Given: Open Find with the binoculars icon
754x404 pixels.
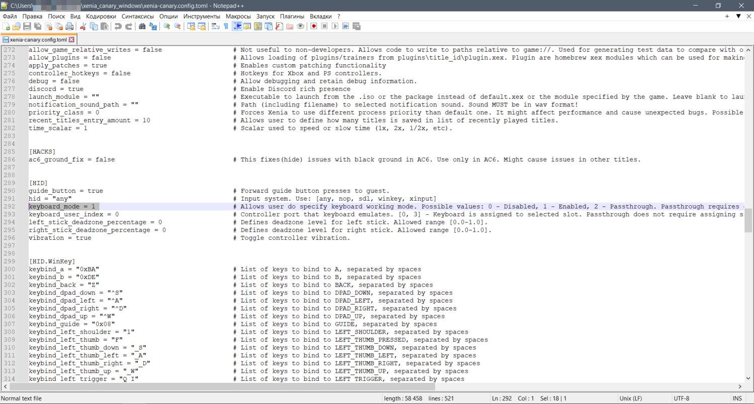Looking at the screenshot, I should (142, 27).
